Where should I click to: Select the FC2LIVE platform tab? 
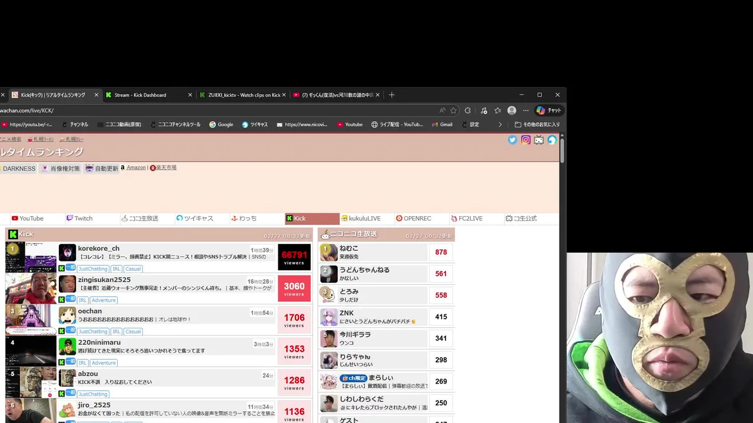point(476,219)
